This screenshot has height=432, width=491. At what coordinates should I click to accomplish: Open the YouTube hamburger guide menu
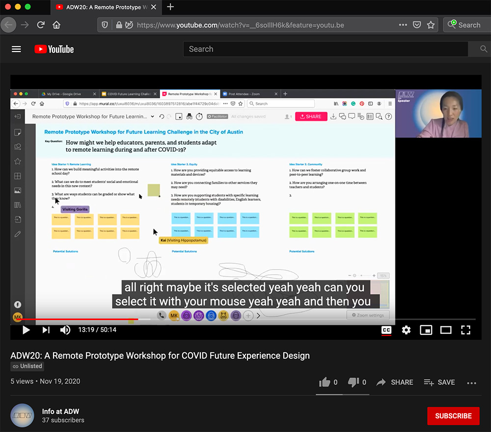click(x=16, y=49)
